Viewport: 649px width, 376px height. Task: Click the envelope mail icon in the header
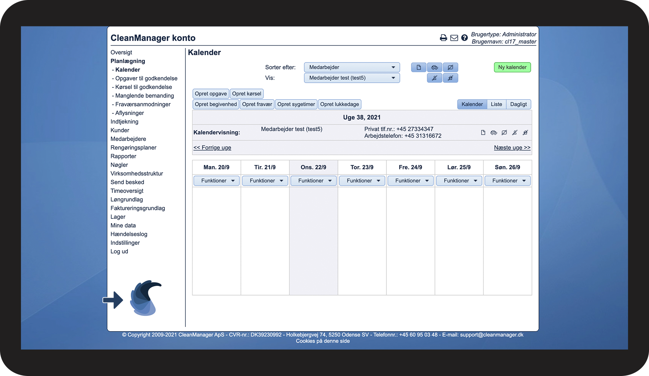coord(454,38)
